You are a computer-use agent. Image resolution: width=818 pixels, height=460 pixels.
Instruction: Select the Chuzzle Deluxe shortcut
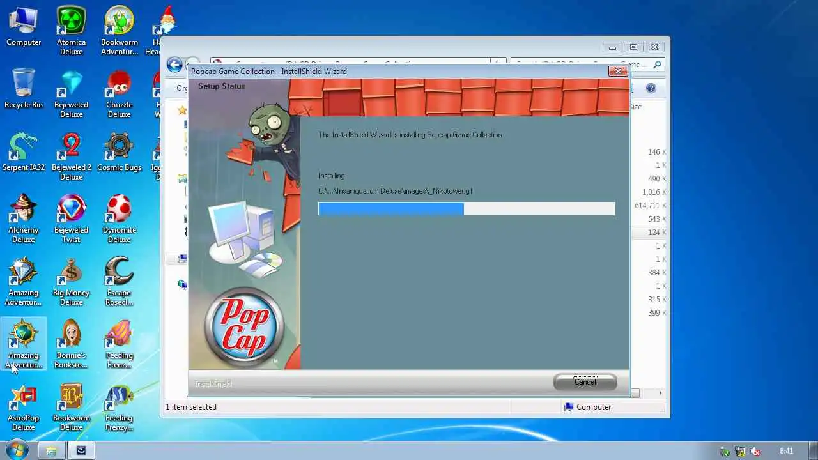(x=120, y=94)
